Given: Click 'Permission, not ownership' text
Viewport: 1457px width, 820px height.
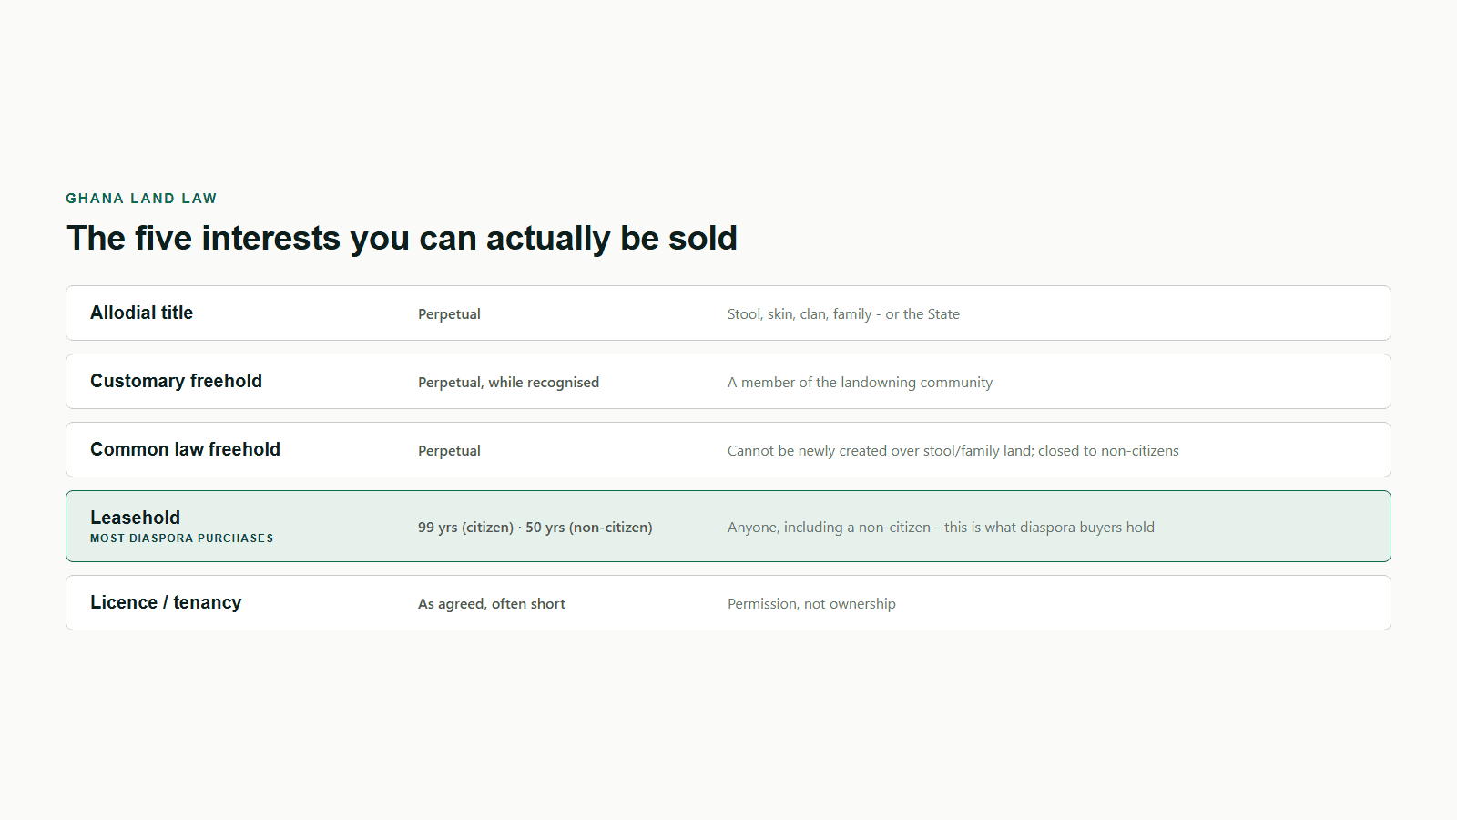Looking at the screenshot, I should point(811,604).
